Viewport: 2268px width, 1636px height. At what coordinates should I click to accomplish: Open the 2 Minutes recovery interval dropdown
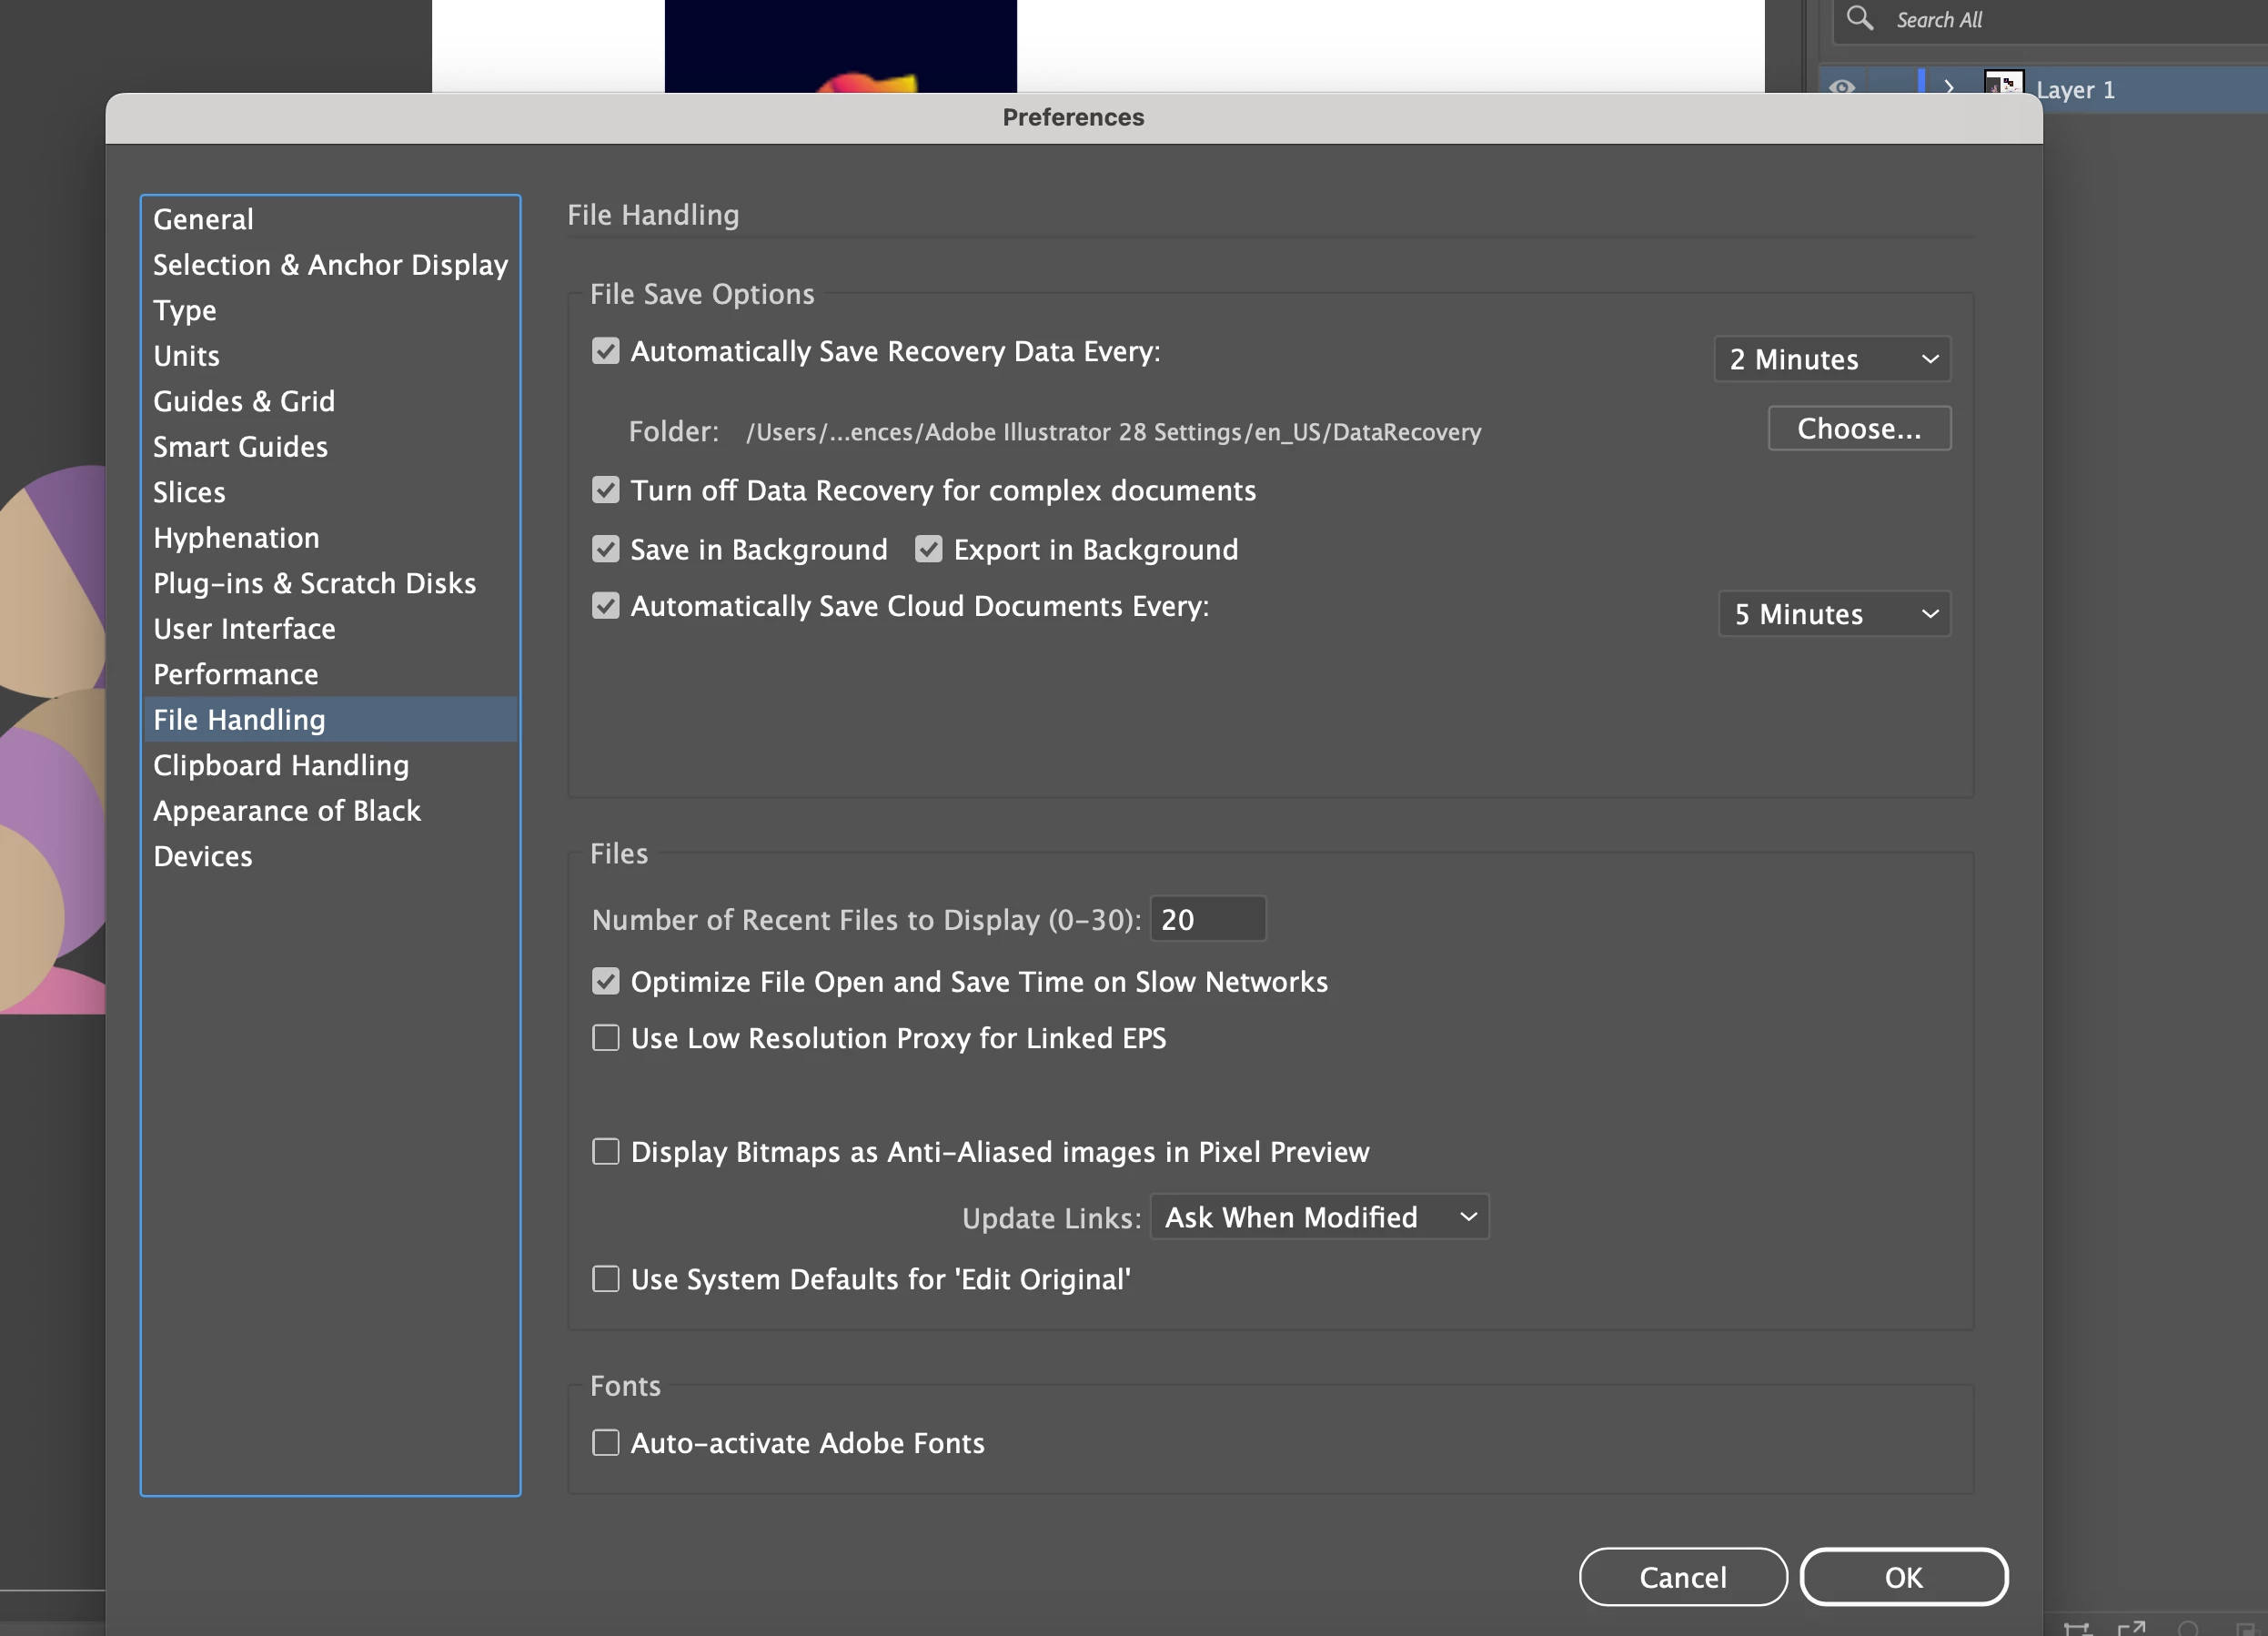tap(1832, 359)
